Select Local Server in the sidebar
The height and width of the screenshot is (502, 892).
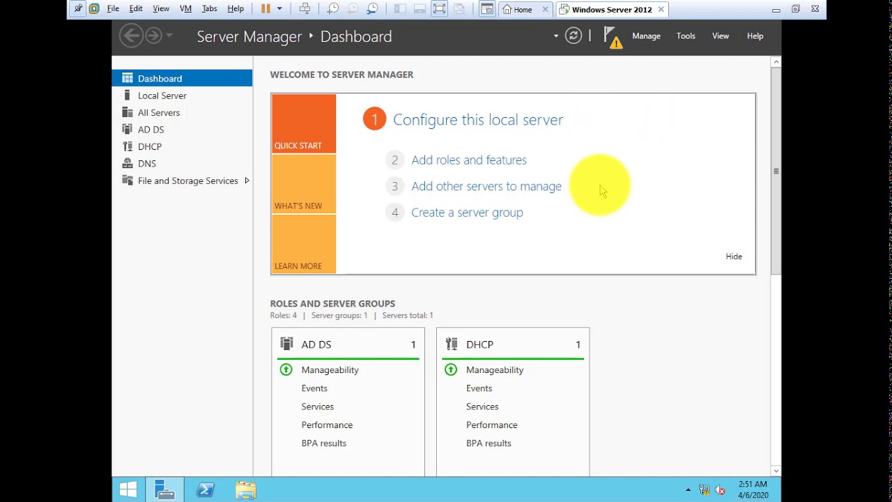pyautogui.click(x=182, y=96)
